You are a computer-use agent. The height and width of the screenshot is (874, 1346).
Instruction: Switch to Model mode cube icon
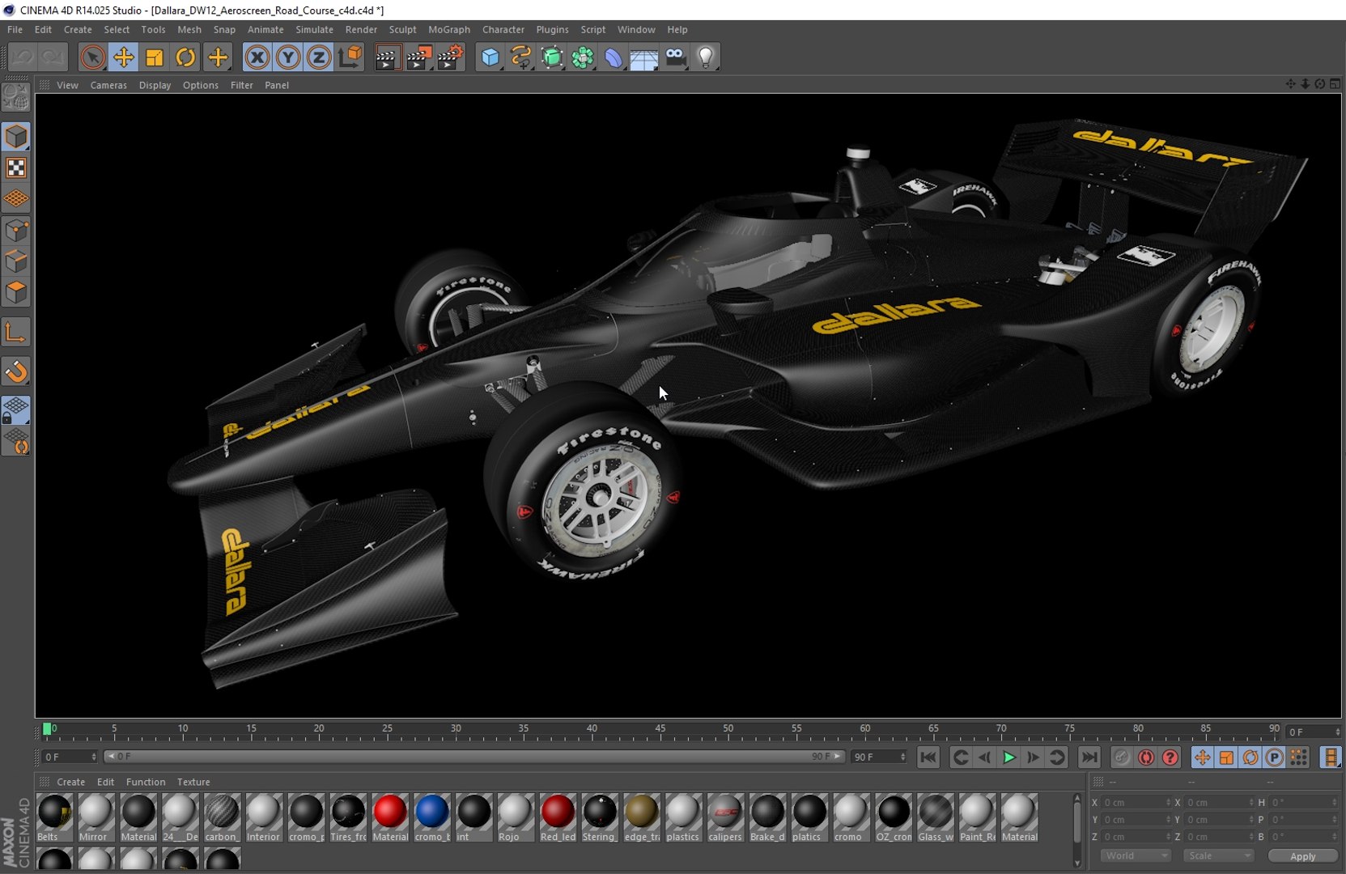(16, 137)
